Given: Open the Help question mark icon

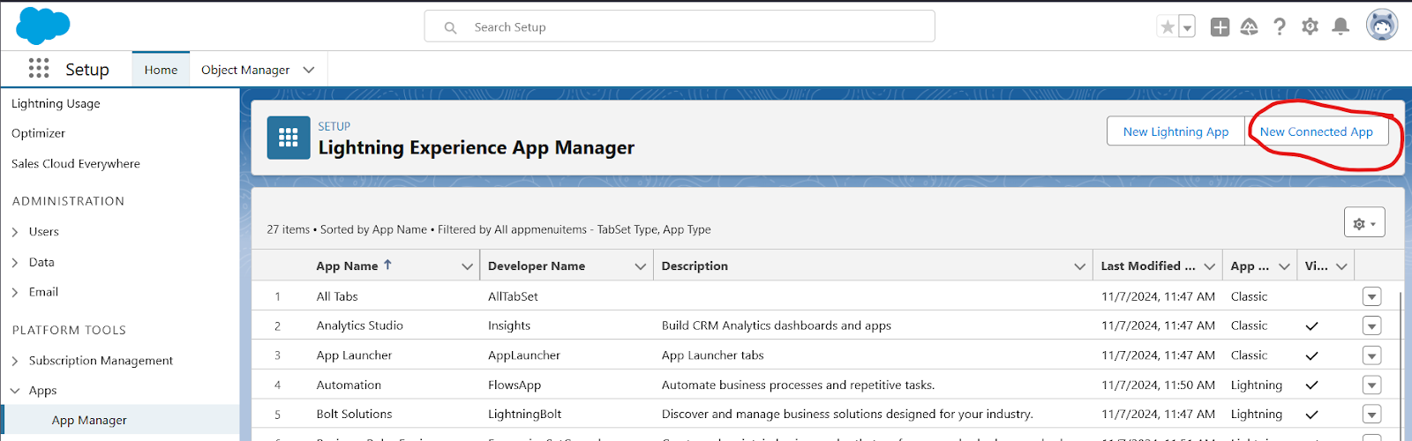Looking at the screenshot, I should pos(1280,27).
